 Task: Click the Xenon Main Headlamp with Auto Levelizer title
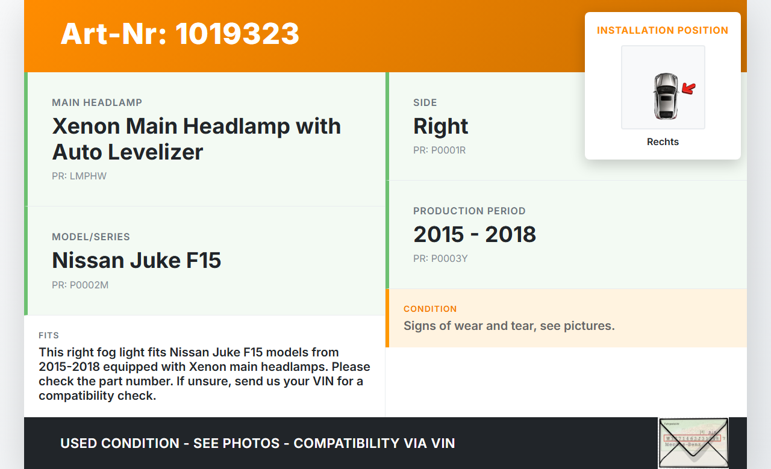tap(196, 138)
